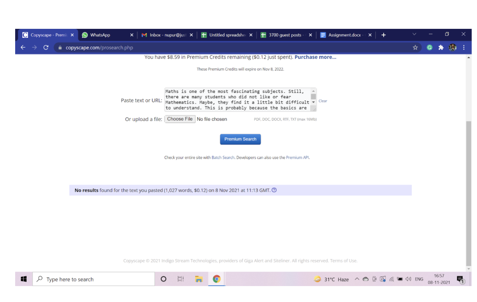477x302 pixels.
Task: Click the browser reload icon
Action: pos(46,47)
